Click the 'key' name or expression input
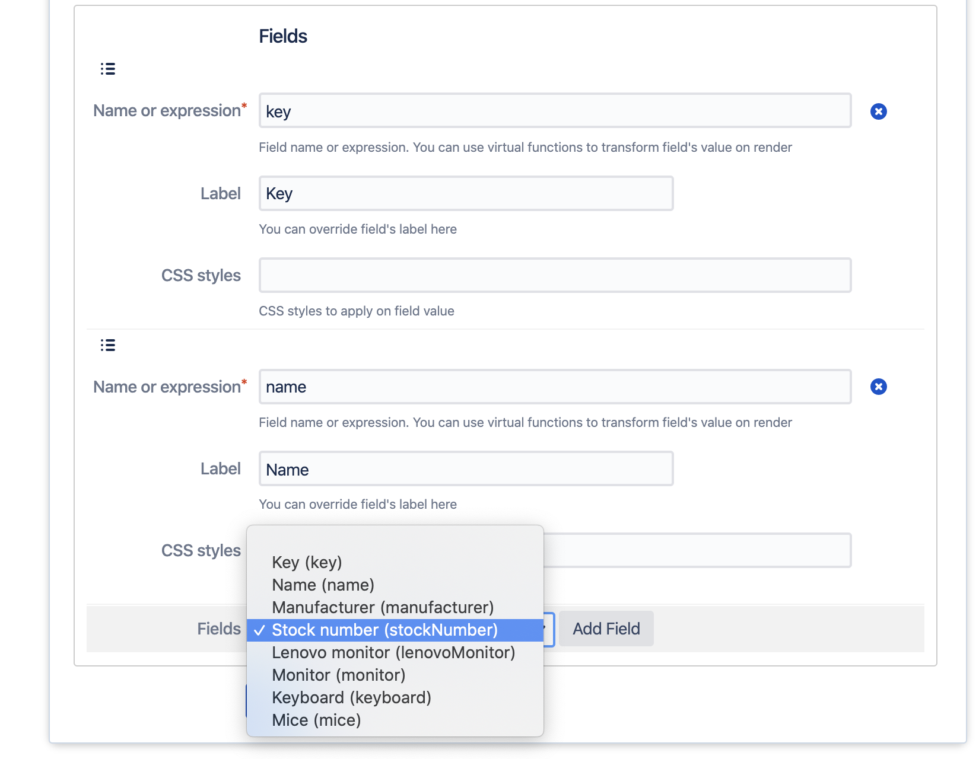This screenshot has width=979, height=759. coord(555,110)
